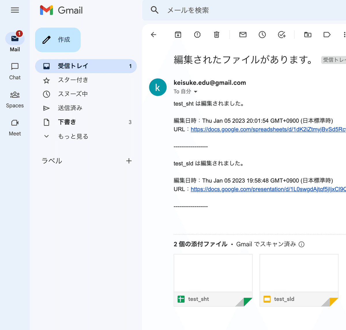Image resolution: width=346 pixels, height=330 pixels.
Task: Open the docs.google.com presentation link
Action: point(268,189)
